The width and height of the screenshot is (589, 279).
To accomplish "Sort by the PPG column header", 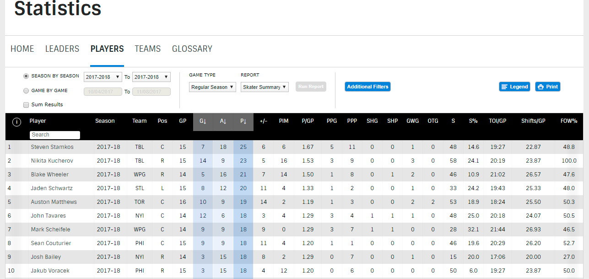I will [332, 121].
